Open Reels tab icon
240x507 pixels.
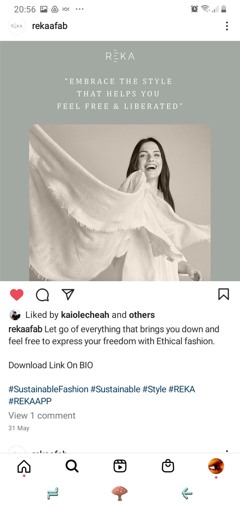pos(120,466)
